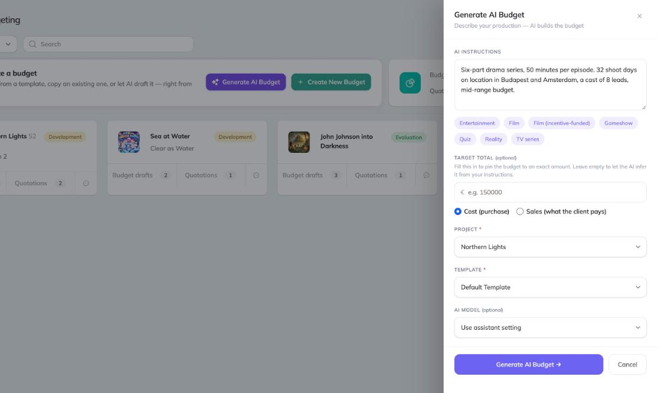Open comments on Sea at Water card
The width and height of the screenshot is (661, 393).
[256, 175]
